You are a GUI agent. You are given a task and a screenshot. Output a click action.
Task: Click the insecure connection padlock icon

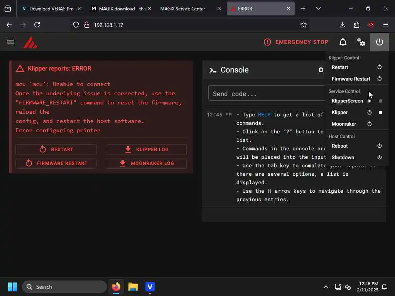87,25
